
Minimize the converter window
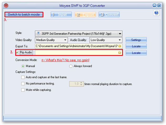point(154,6)
